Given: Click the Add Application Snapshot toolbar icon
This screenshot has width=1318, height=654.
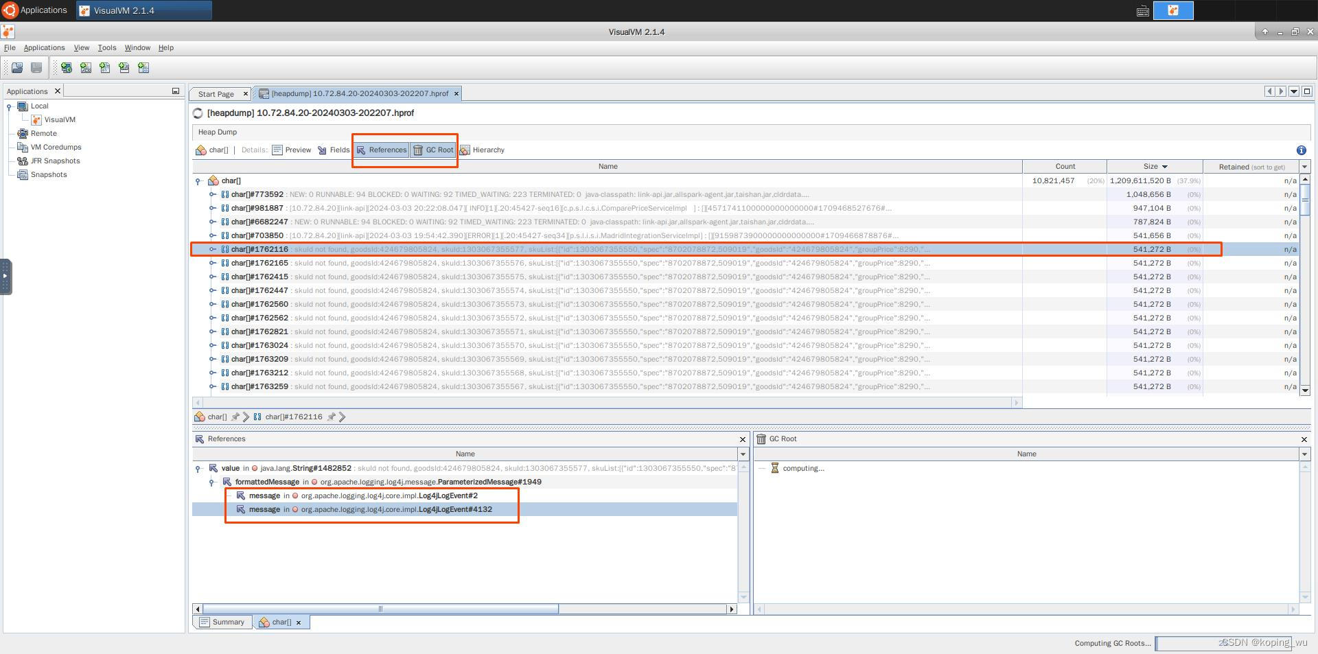Looking at the screenshot, I should (143, 67).
